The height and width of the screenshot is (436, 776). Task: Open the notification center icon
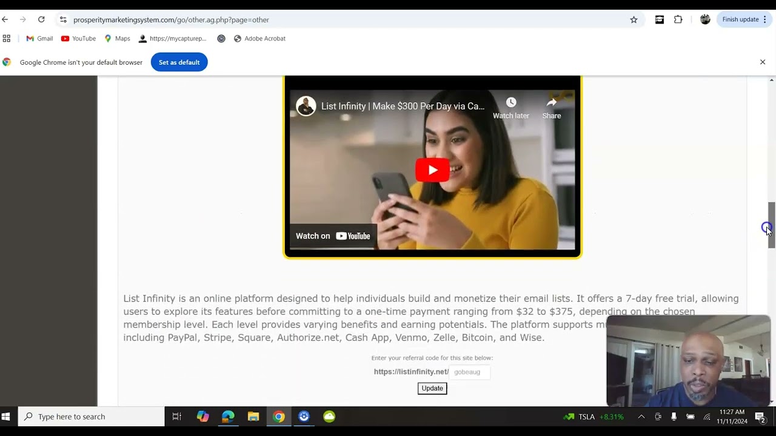coord(760,417)
